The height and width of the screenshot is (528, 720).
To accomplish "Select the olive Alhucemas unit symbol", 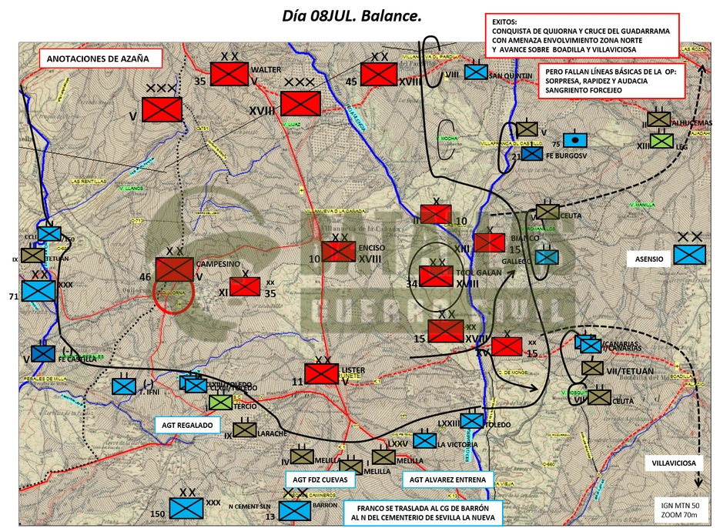I will coord(659,119).
